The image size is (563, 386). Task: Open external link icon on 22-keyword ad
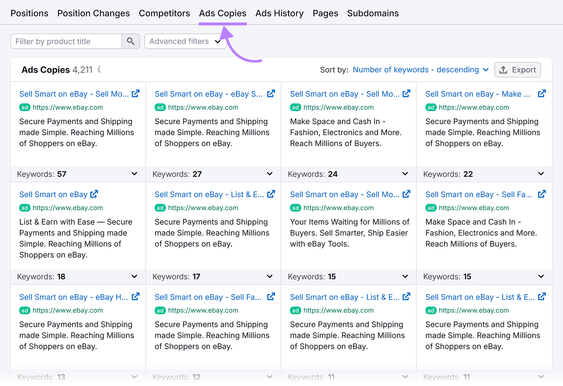click(542, 94)
